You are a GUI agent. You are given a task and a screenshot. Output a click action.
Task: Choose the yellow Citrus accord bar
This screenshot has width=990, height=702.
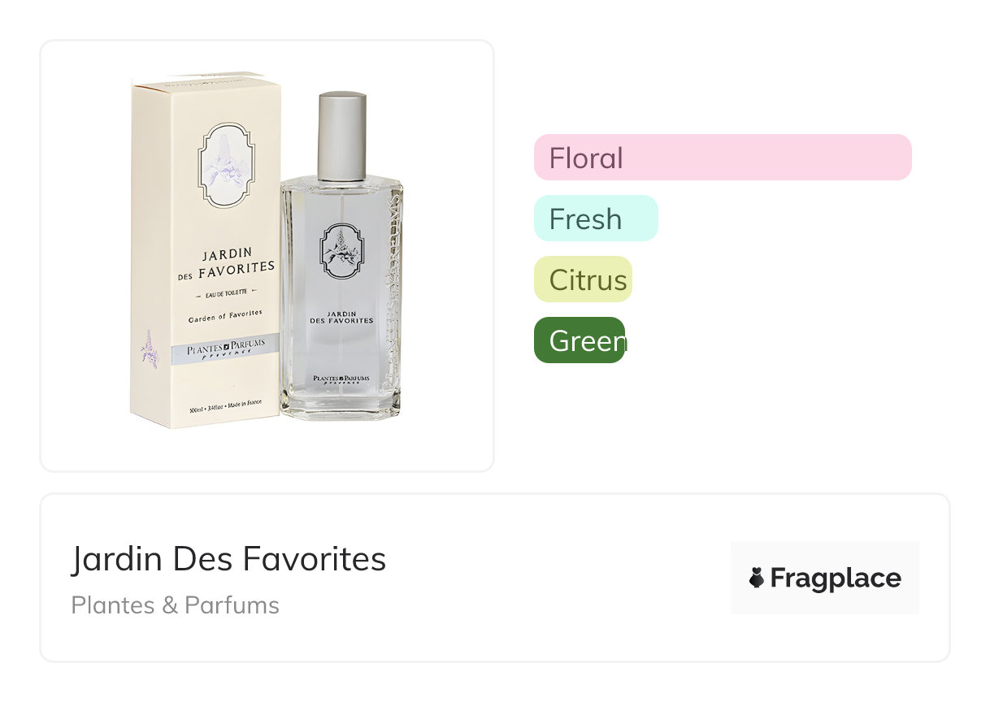(x=583, y=279)
